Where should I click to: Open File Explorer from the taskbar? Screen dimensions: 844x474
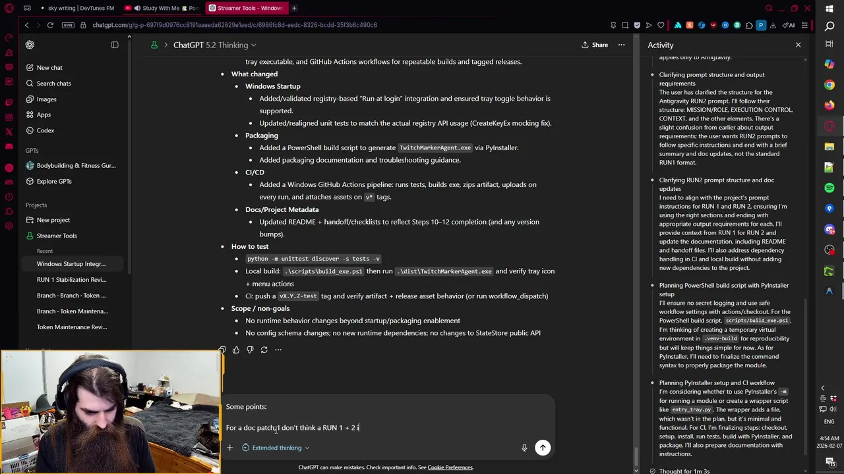click(829, 146)
